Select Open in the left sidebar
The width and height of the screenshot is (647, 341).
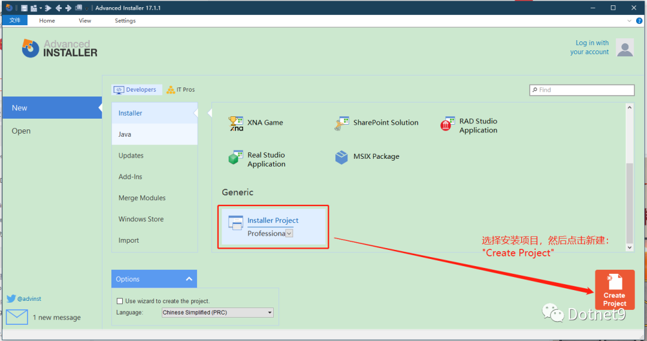[x=21, y=131]
